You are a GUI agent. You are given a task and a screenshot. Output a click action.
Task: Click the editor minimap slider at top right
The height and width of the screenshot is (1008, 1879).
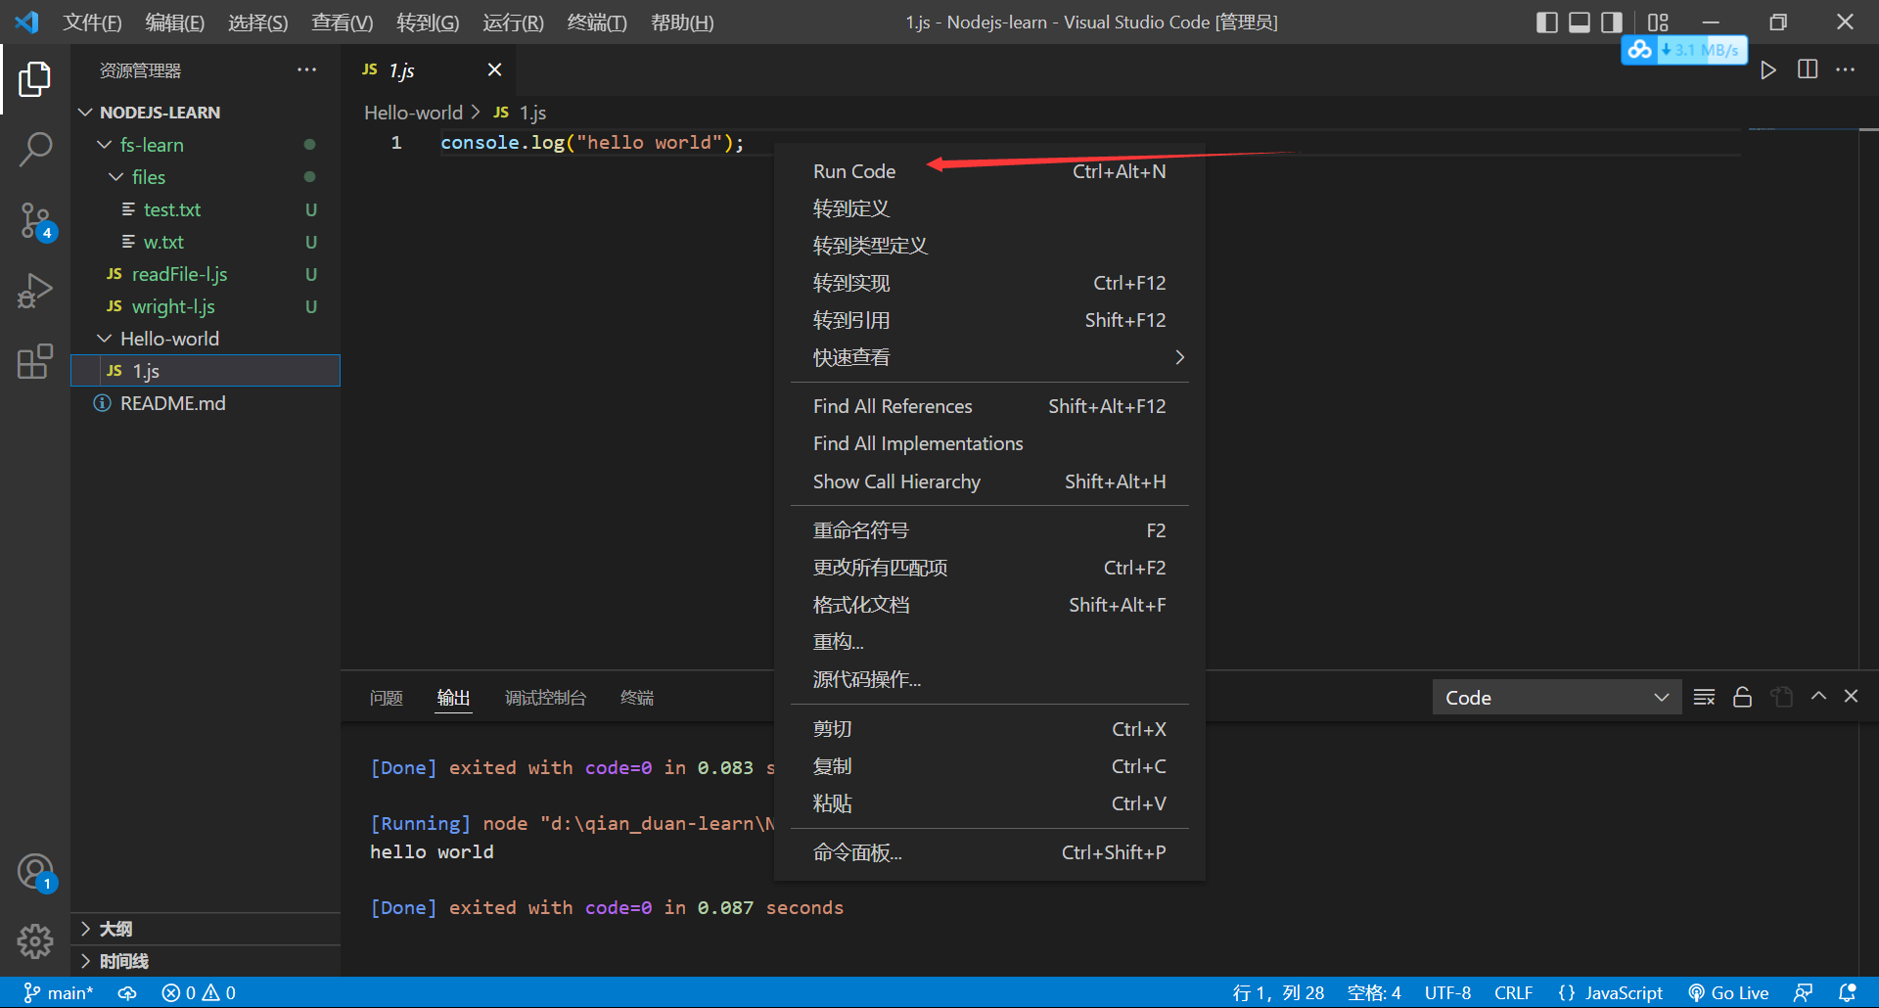(x=1803, y=130)
